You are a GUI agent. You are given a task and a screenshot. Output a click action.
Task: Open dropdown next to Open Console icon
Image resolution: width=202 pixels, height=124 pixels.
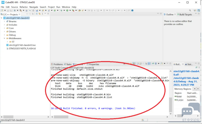click(165, 64)
